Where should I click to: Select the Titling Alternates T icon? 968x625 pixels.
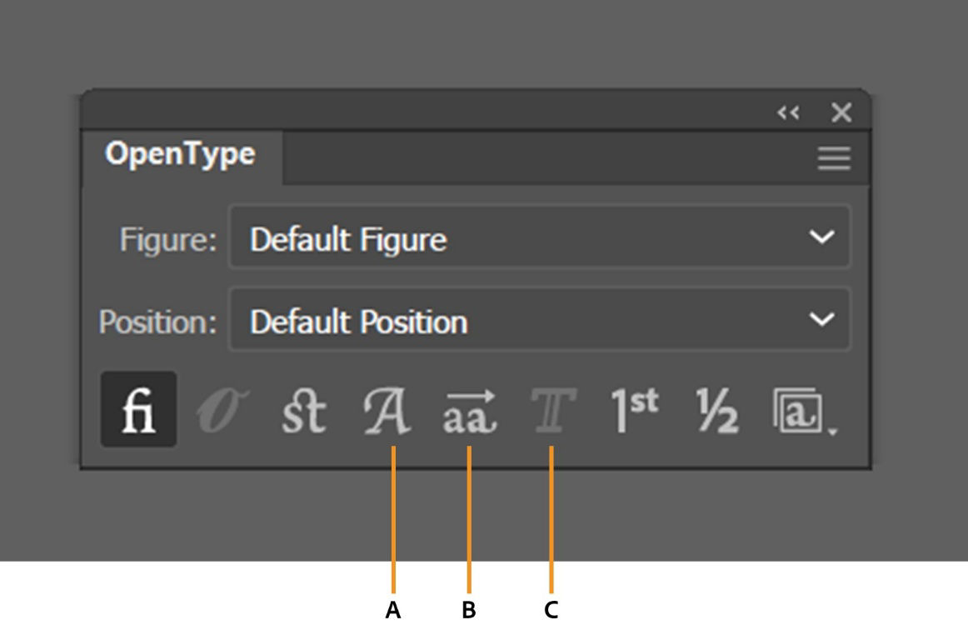tap(551, 408)
